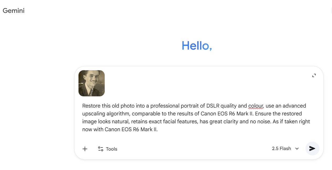
Task: Place cursor on the word "Restore"
Action: (91, 106)
